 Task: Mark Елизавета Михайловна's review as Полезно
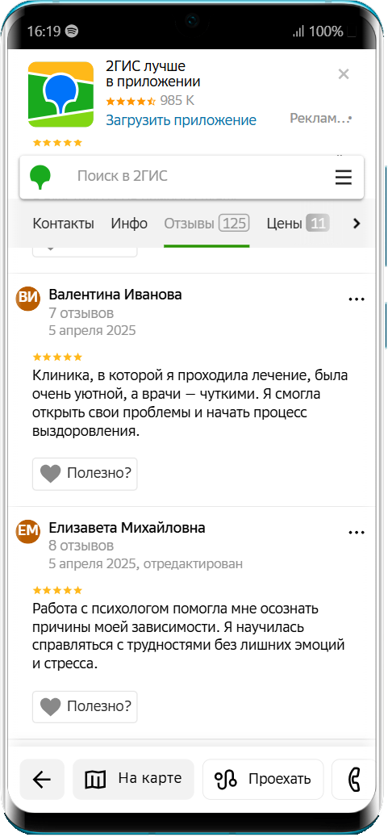pyautogui.click(x=85, y=707)
